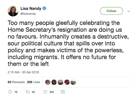Open Lisa Nandy's profile picture

13,11
